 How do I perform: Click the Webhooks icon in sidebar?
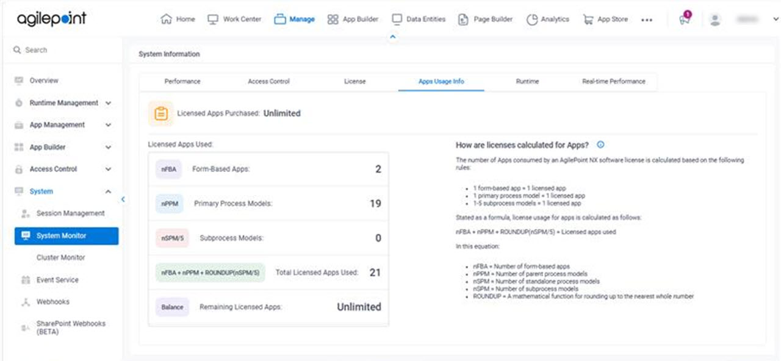(26, 302)
